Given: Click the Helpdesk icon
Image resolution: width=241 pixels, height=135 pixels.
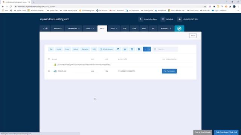Looking at the screenshot, I should click(x=163, y=19).
